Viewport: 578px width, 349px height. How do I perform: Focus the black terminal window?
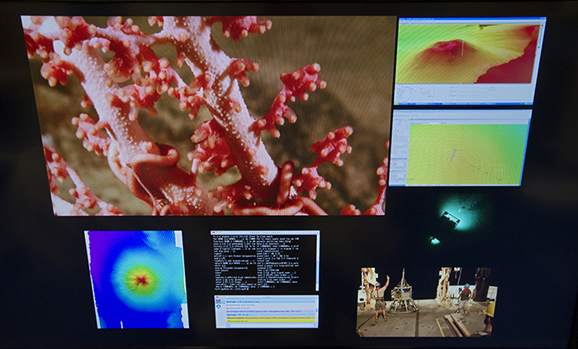click(x=265, y=261)
